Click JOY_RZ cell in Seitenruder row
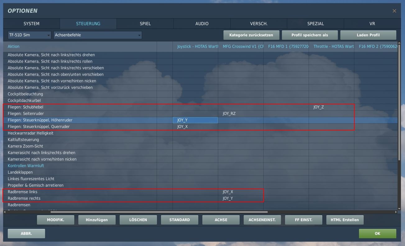This screenshot has width=405, height=246. coord(229,114)
